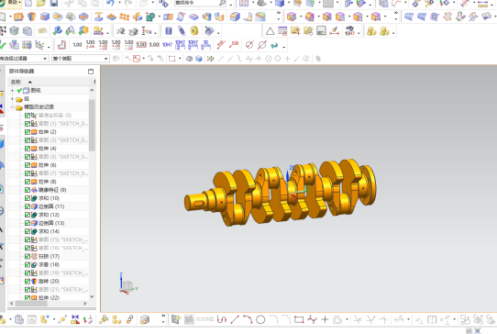Click the rectangle sketch tool

(x=299, y=319)
